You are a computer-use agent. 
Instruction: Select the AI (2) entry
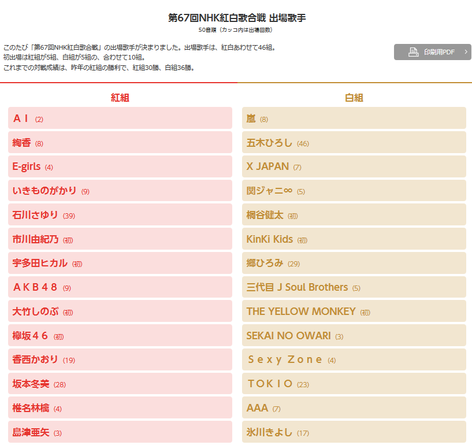tap(120, 118)
